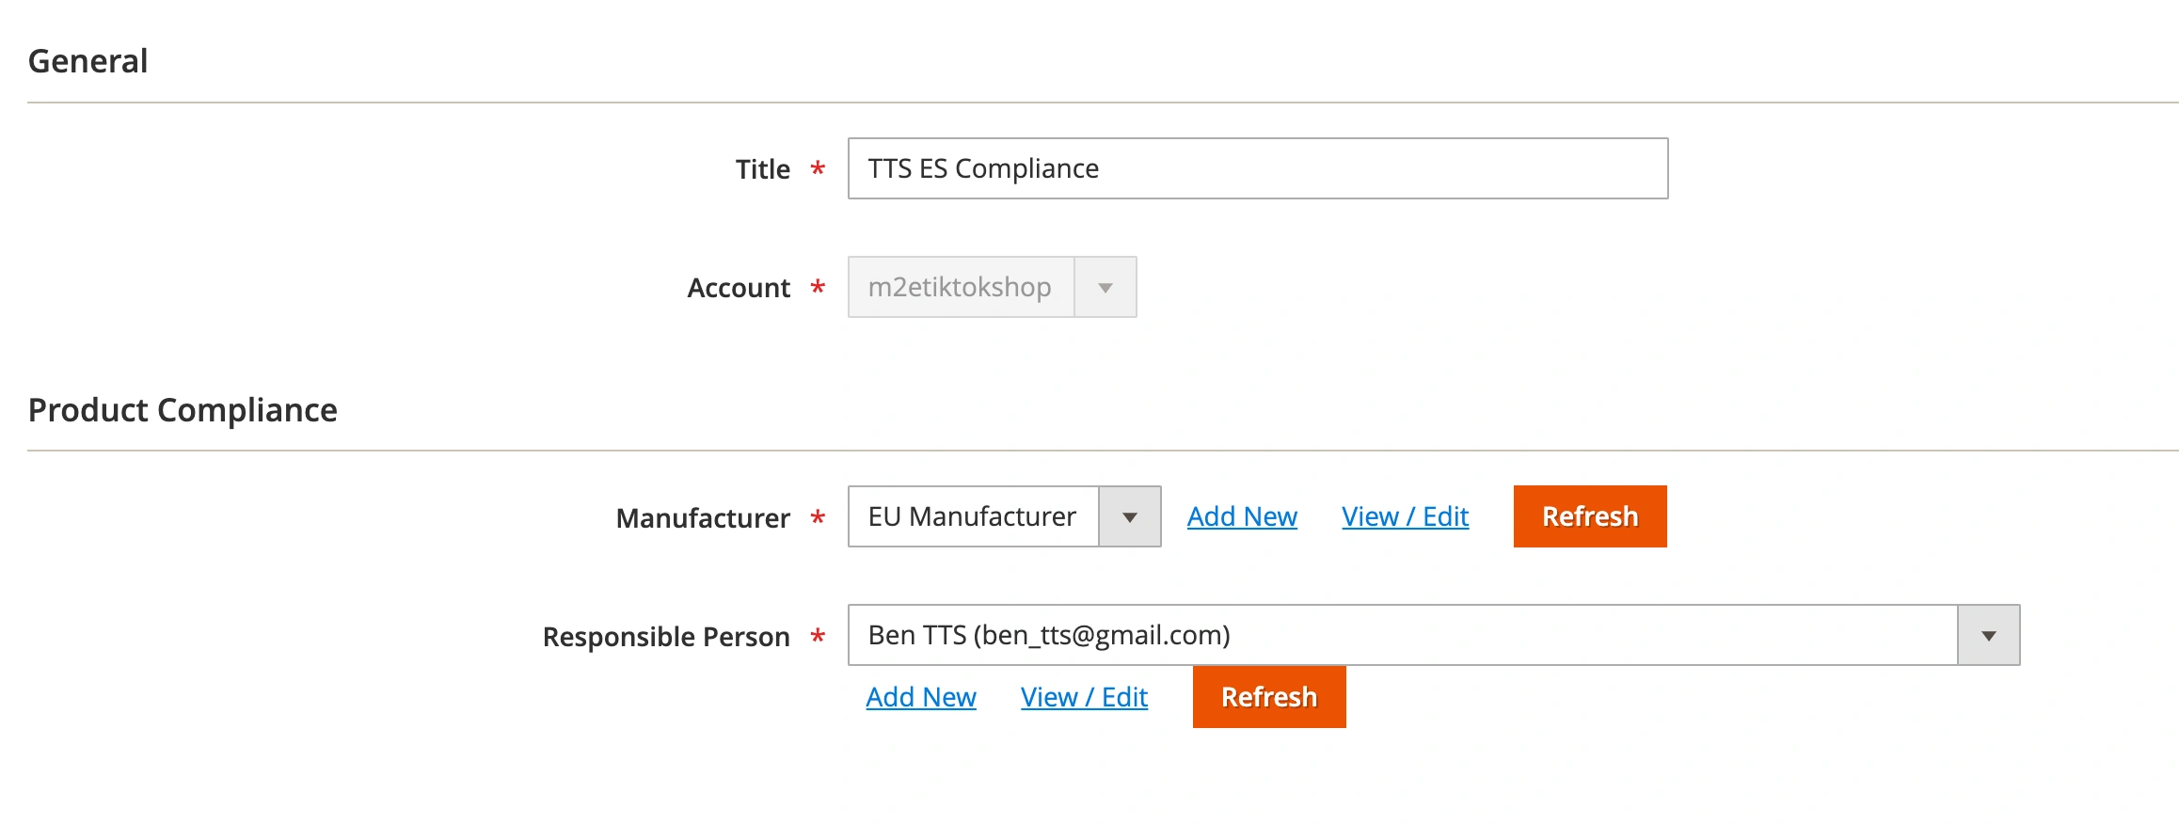
Task: Open the Account dropdown showing m2etiktokshop
Action: 960,287
